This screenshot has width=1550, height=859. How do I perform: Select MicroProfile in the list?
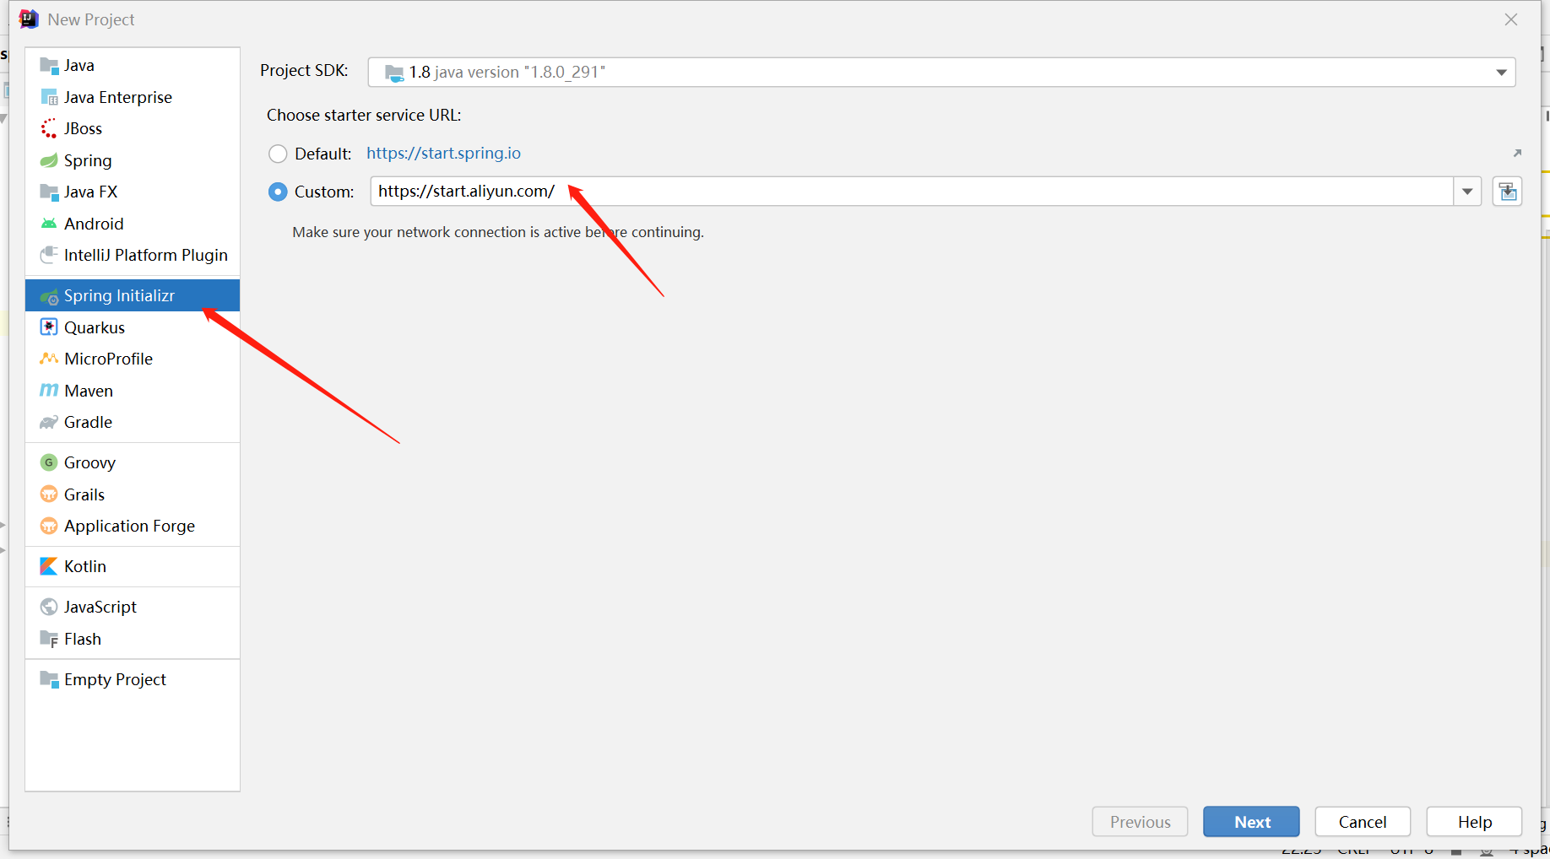coord(133,359)
